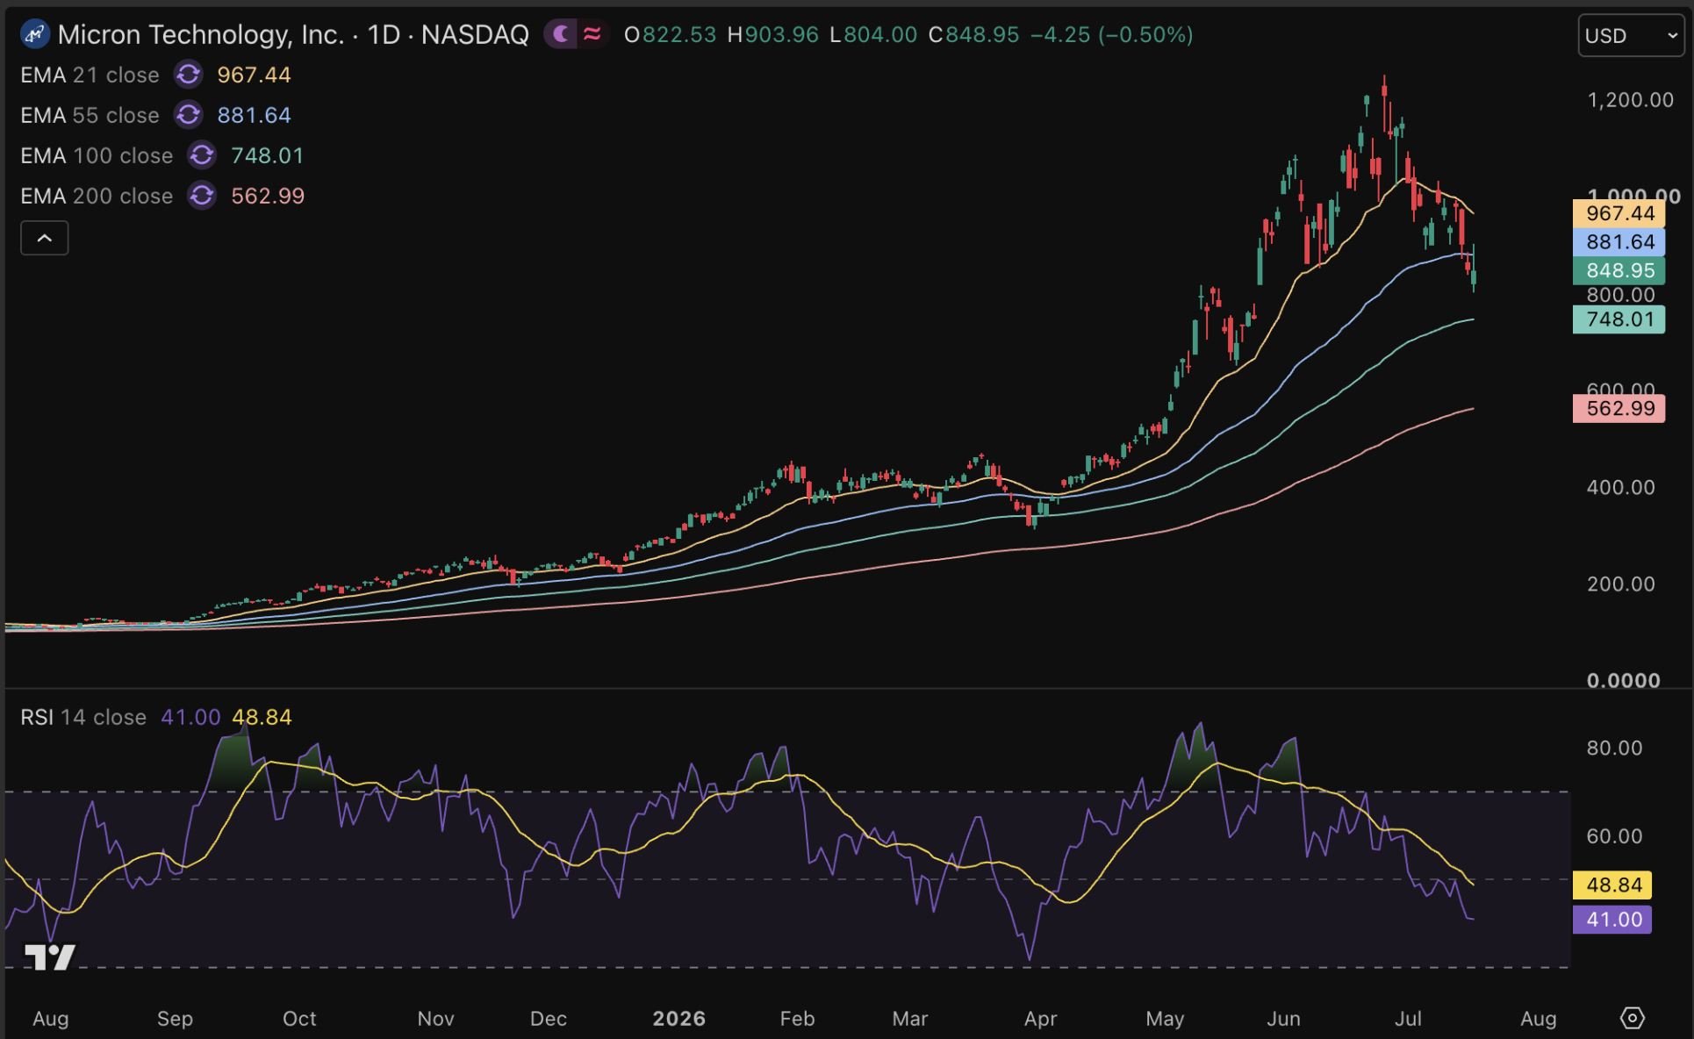Click the TradingView logo in RSI pane

[x=50, y=957]
